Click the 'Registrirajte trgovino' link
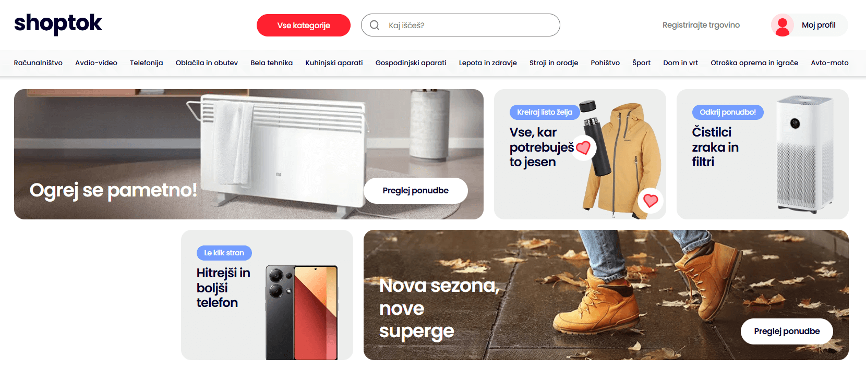Image resolution: width=866 pixels, height=370 pixels. point(701,25)
